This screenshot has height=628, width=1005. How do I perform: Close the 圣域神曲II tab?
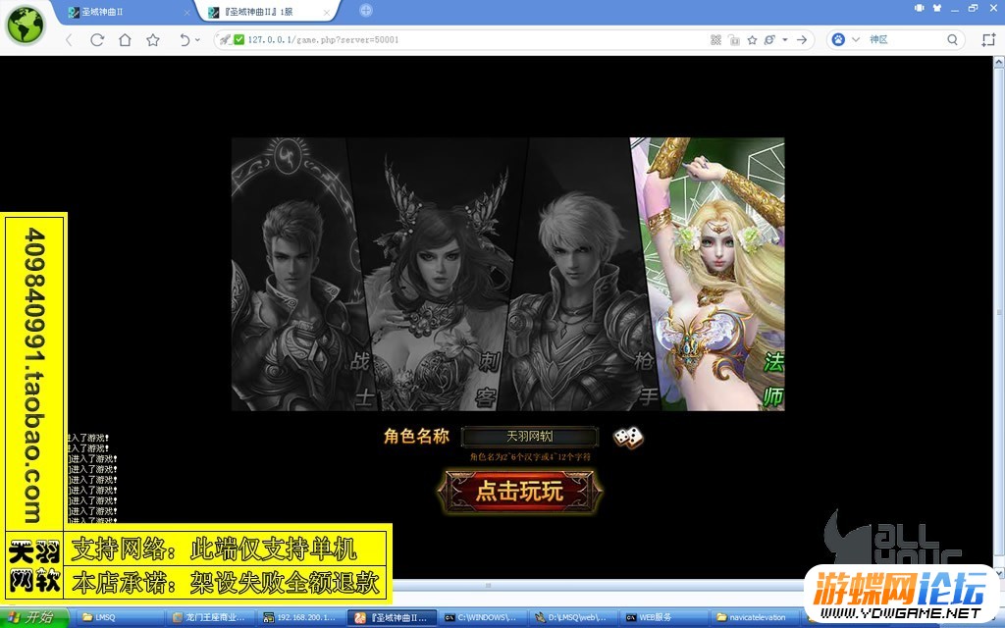pyautogui.click(x=187, y=12)
